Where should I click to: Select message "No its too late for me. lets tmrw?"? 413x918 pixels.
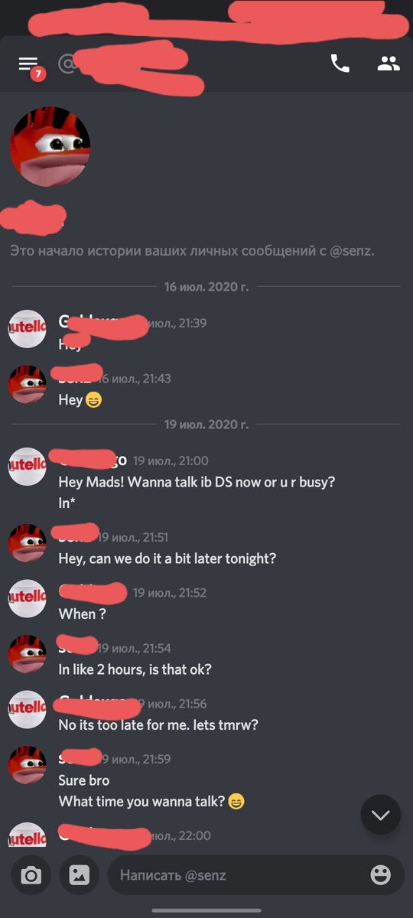tap(158, 724)
